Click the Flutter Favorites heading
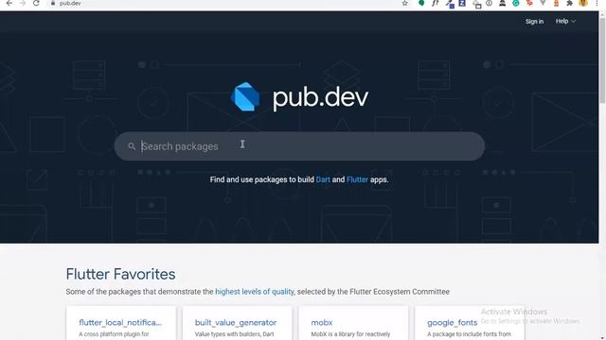This screenshot has width=606, height=340. 120,275
